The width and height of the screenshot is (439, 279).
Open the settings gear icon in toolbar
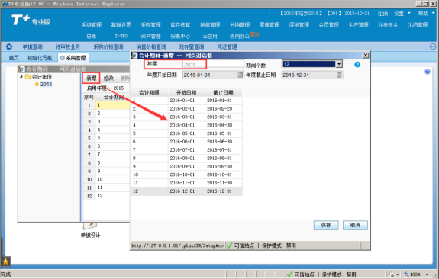pos(9,46)
